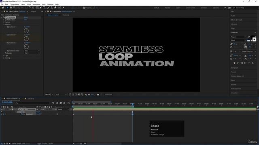Toggle Small Caps in Character panel

pos(246,63)
